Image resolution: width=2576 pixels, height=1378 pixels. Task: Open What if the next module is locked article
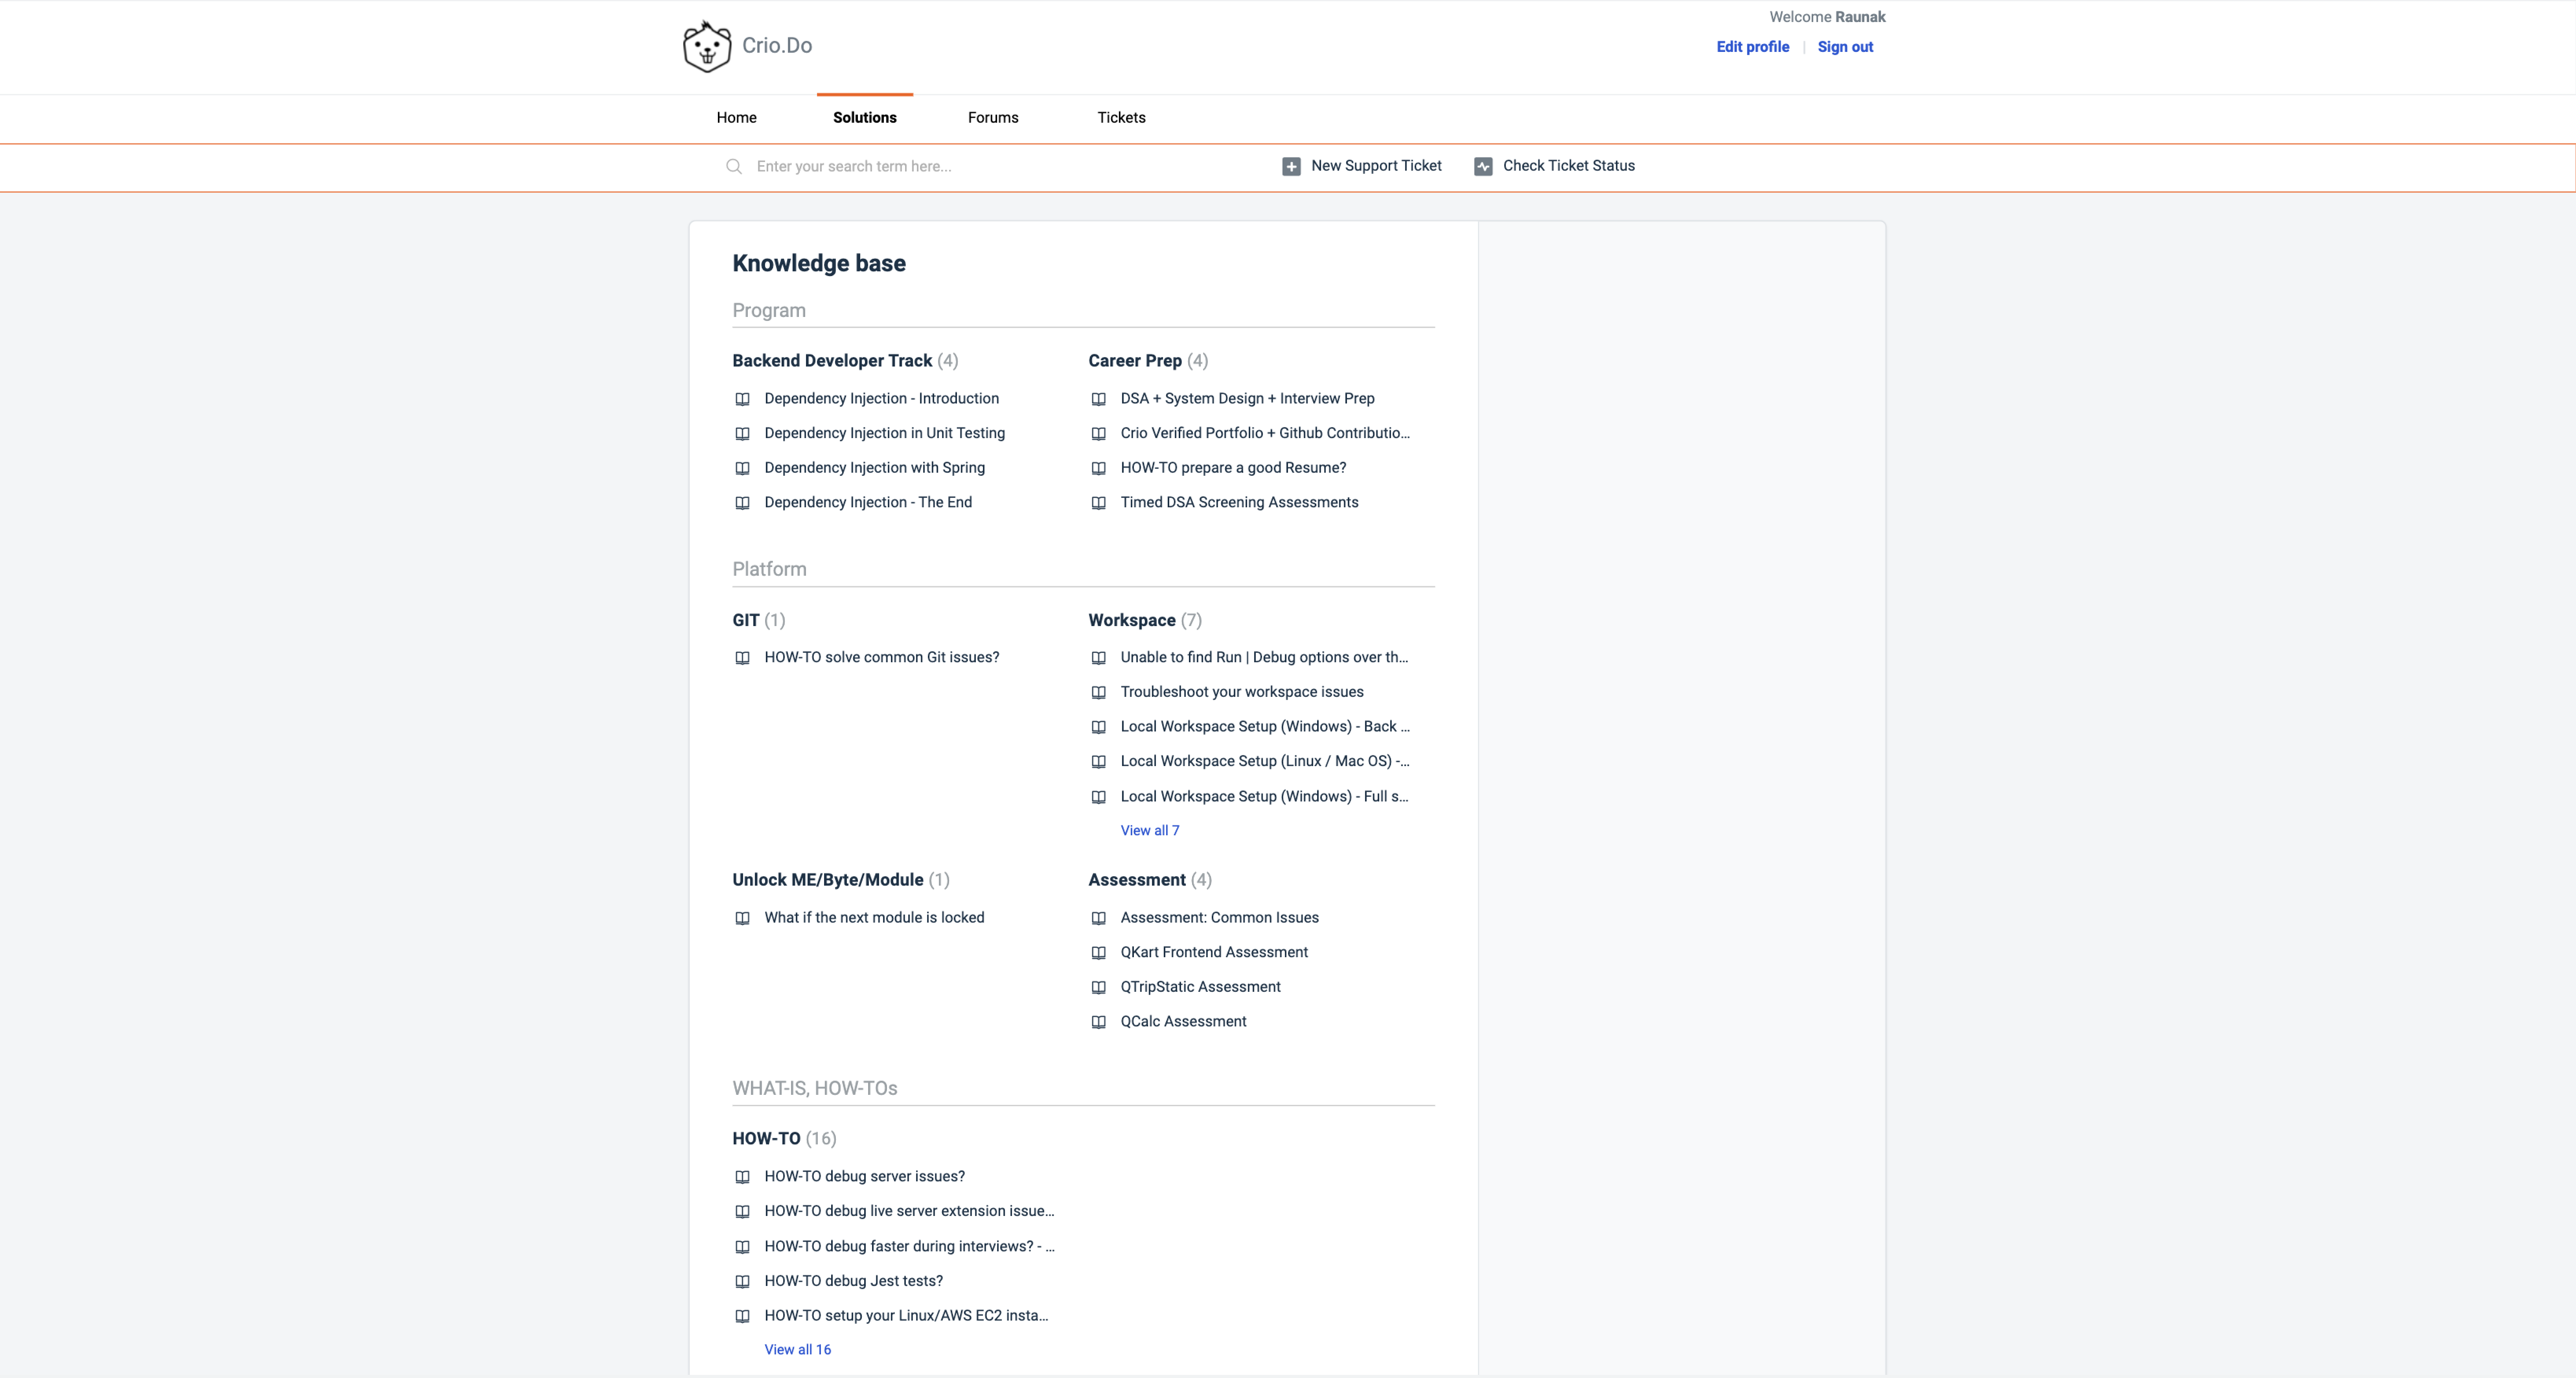pos(874,918)
